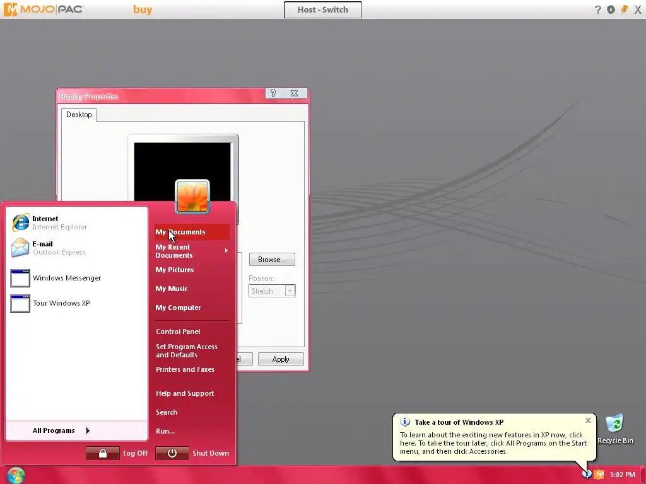The width and height of the screenshot is (646, 484).
Task: Click the MojoPac settings gear icon
Action: 611,9
